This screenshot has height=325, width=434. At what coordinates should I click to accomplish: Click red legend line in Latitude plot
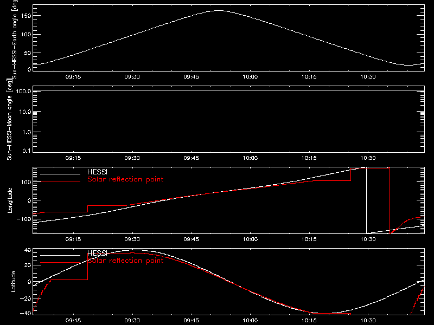click(60, 263)
